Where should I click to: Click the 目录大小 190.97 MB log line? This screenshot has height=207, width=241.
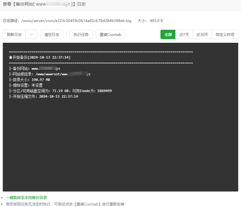click(x=30, y=80)
